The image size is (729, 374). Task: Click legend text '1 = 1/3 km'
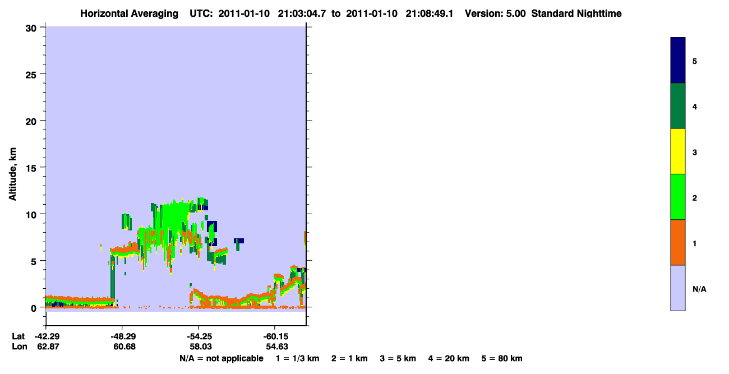[x=298, y=358]
